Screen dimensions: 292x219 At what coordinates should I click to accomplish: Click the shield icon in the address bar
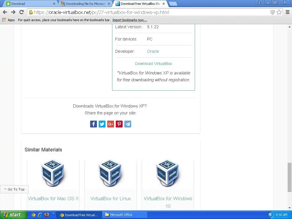(272, 12)
